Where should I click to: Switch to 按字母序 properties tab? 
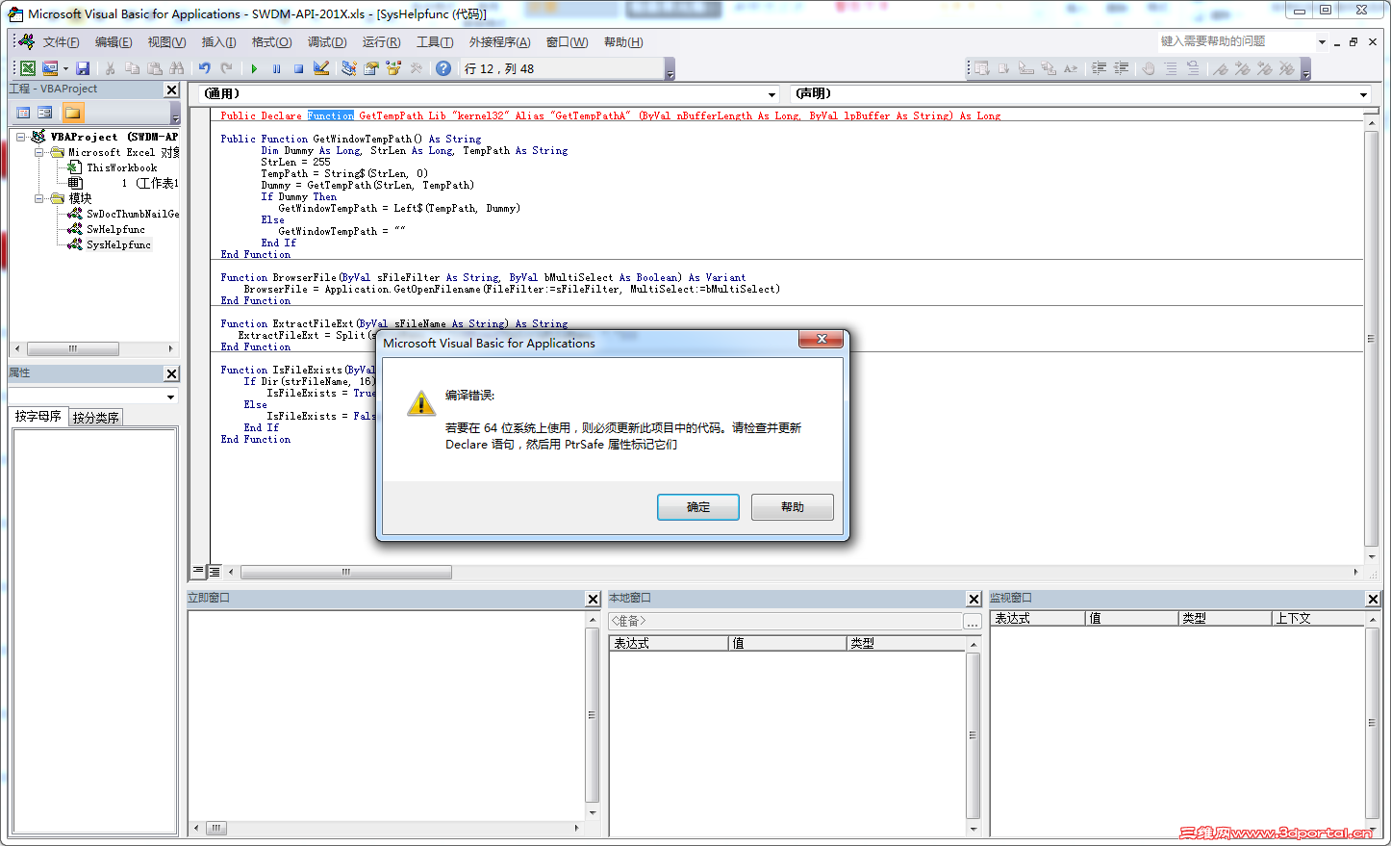click(x=38, y=417)
